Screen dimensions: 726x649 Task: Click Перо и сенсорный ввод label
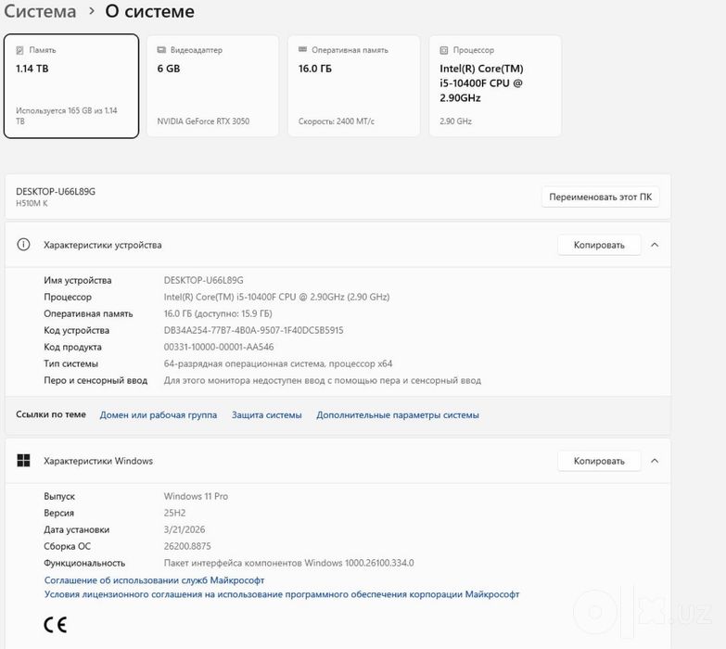(x=96, y=380)
